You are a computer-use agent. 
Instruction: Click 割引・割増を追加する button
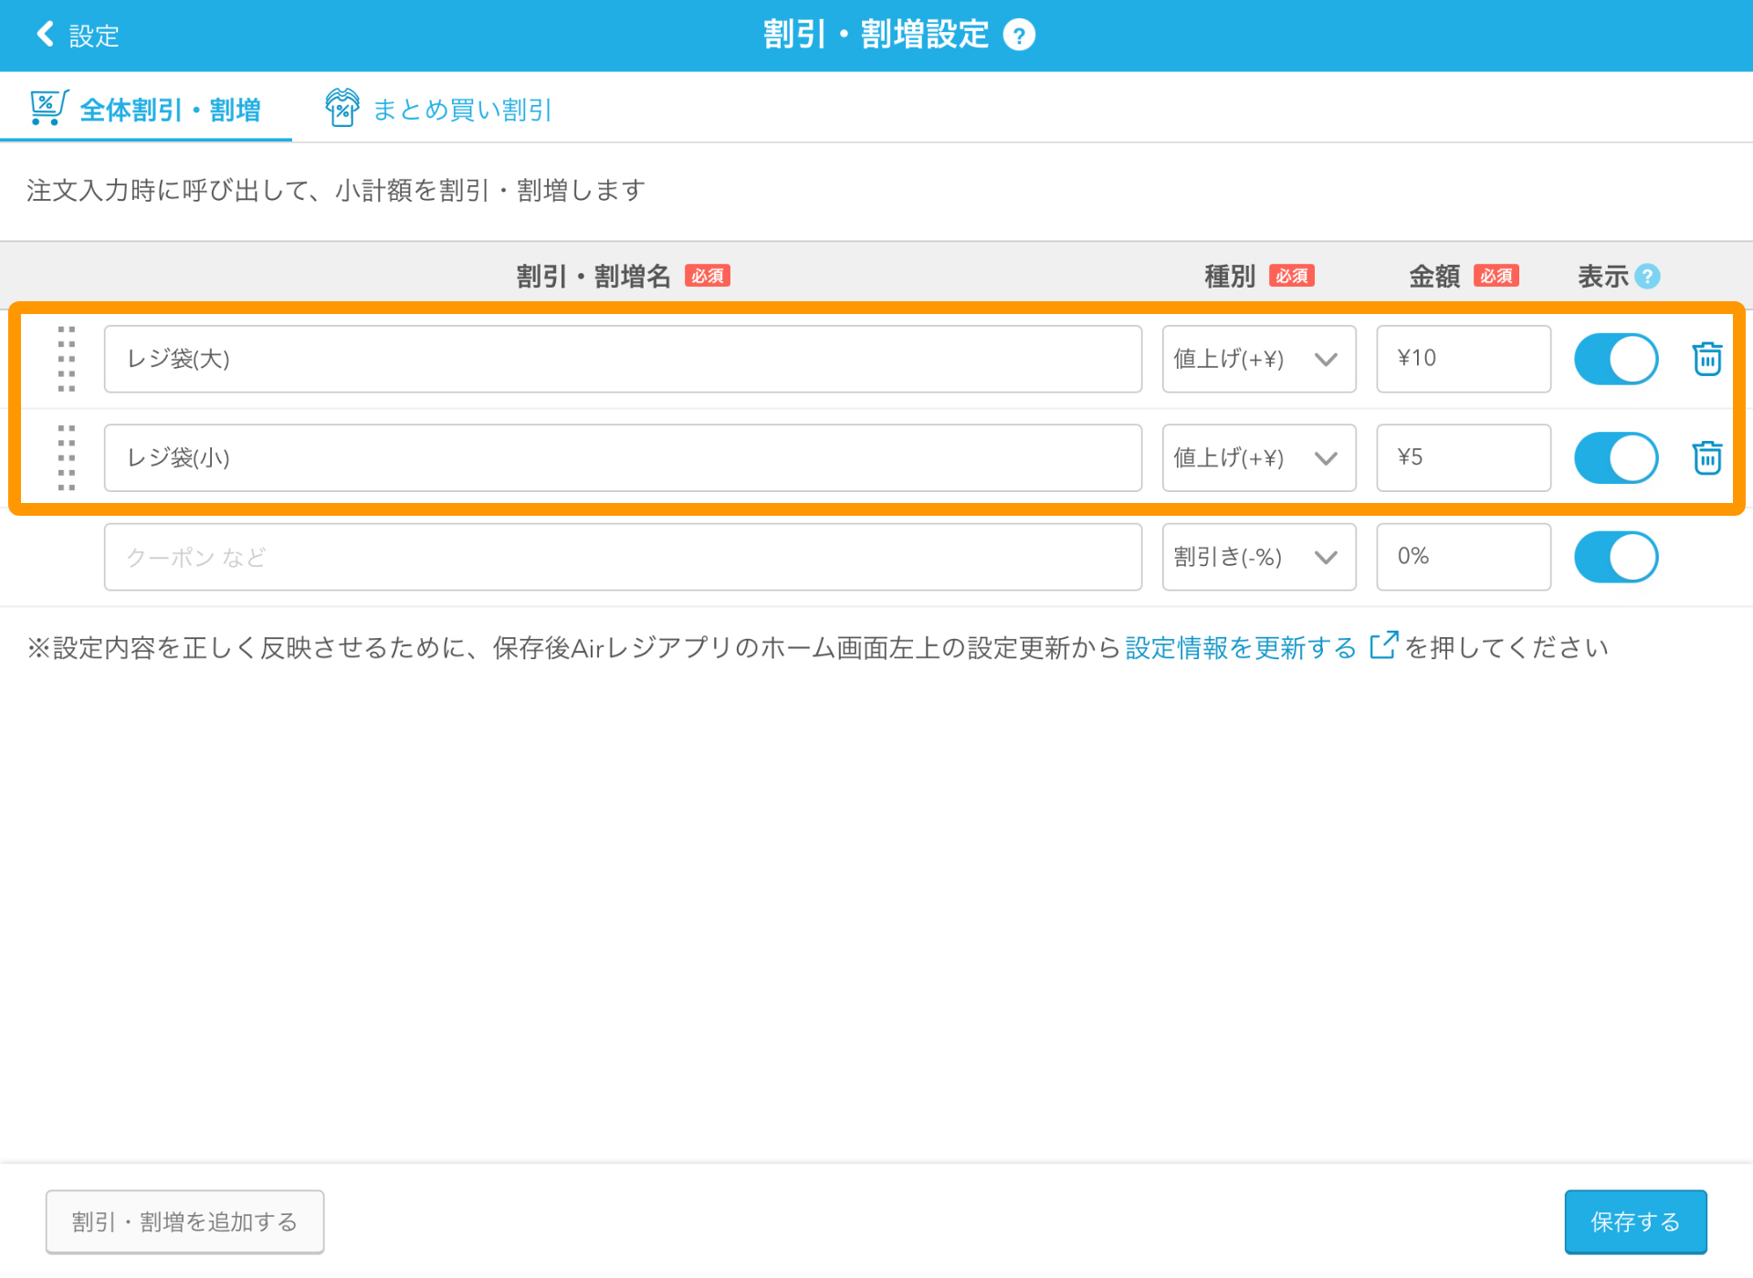click(185, 1221)
